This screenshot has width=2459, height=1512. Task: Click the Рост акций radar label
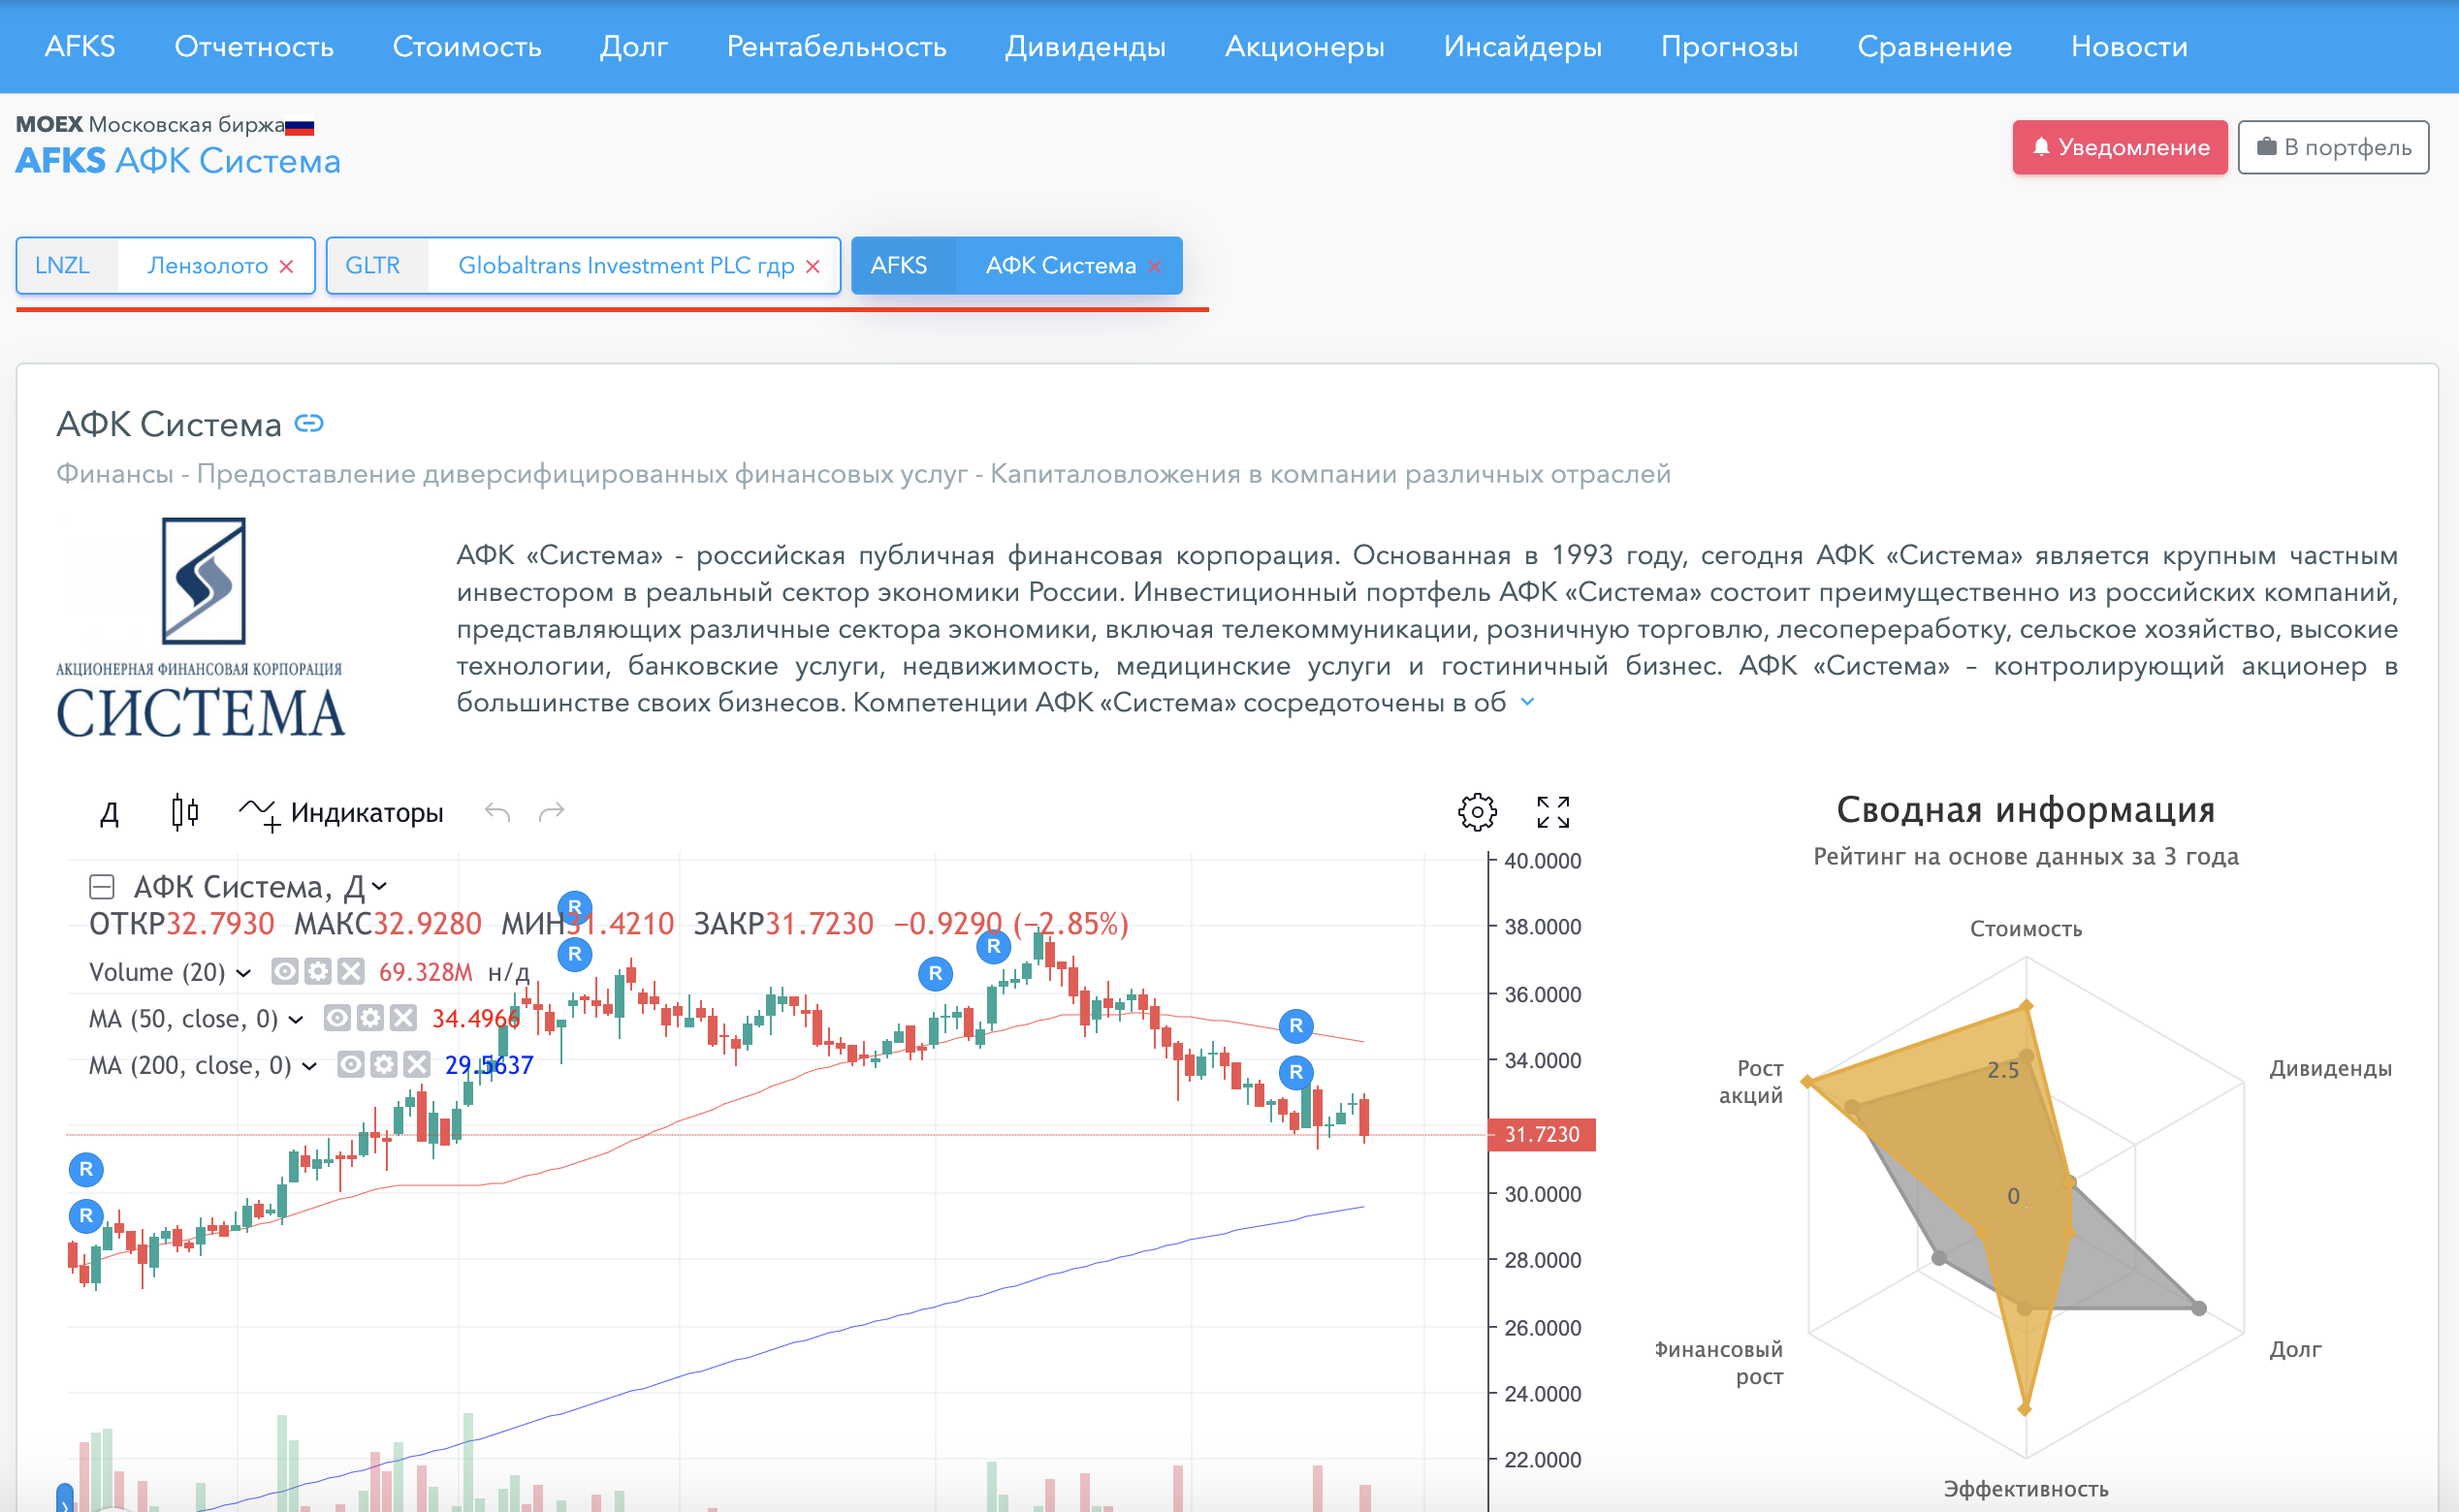1751,1082
